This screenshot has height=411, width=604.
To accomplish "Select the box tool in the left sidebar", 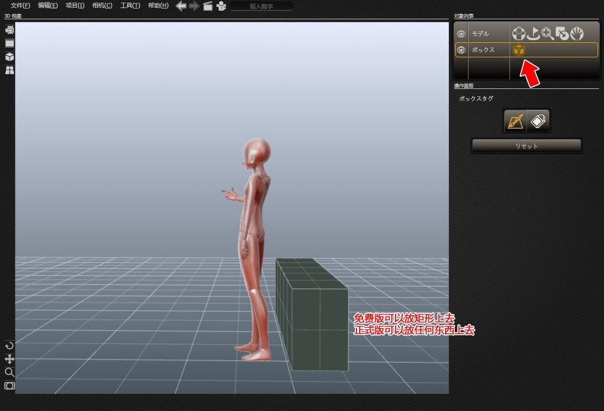I will [x=9, y=57].
